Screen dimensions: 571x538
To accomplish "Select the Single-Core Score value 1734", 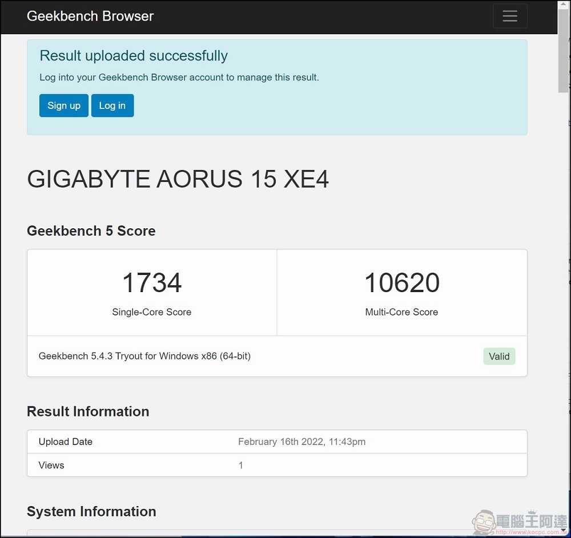I will pos(151,282).
